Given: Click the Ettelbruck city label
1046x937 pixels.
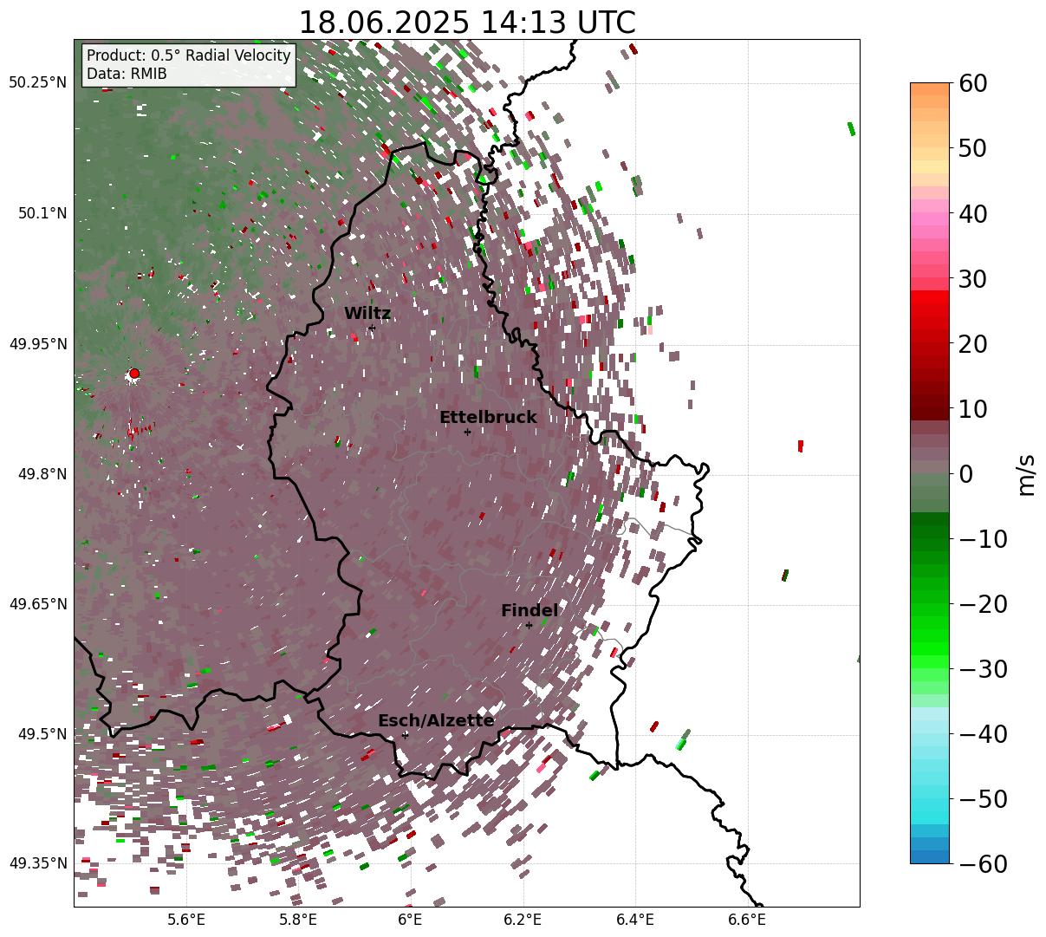Looking at the screenshot, I should tap(488, 418).
